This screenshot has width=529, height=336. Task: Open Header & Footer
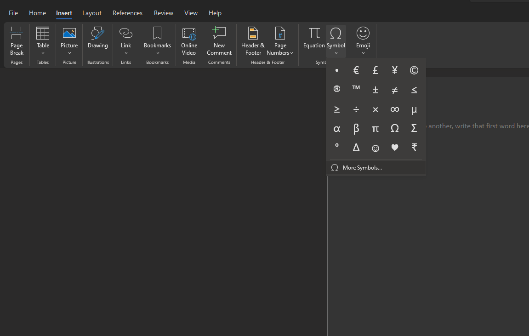coord(253,41)
